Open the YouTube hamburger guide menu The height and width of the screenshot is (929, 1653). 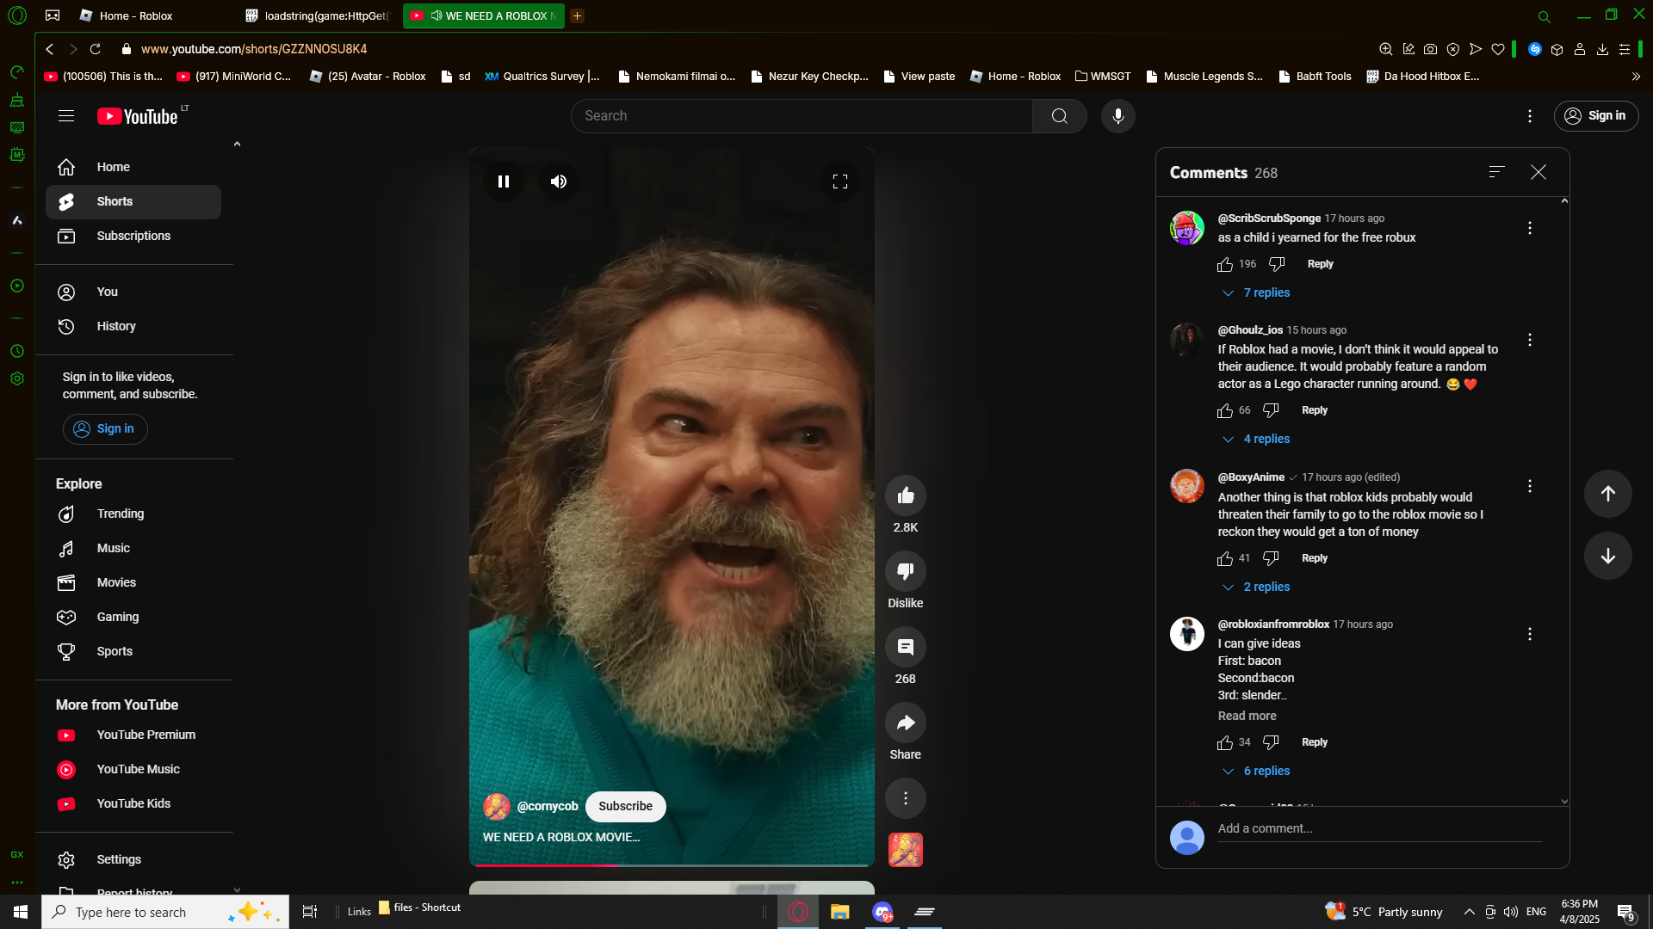click(x=66, y=116)
